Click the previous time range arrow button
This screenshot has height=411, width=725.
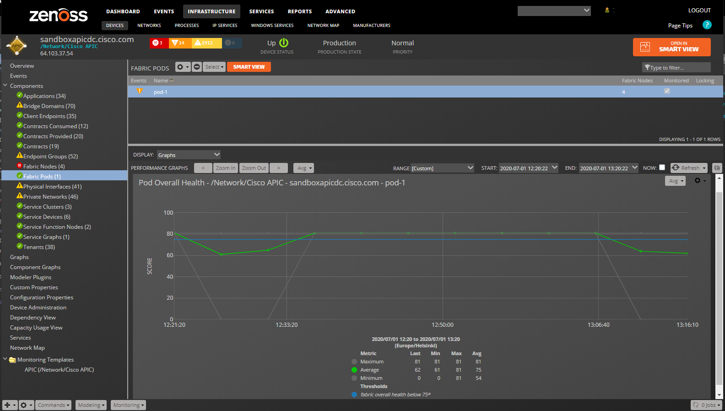point(203,168)
